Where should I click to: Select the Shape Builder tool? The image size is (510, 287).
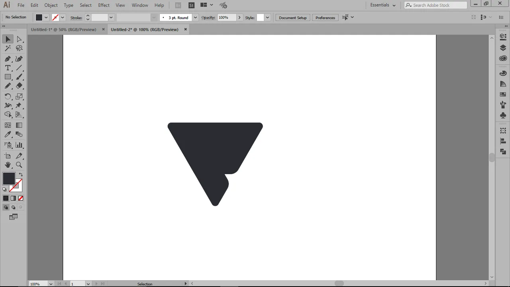8,115
